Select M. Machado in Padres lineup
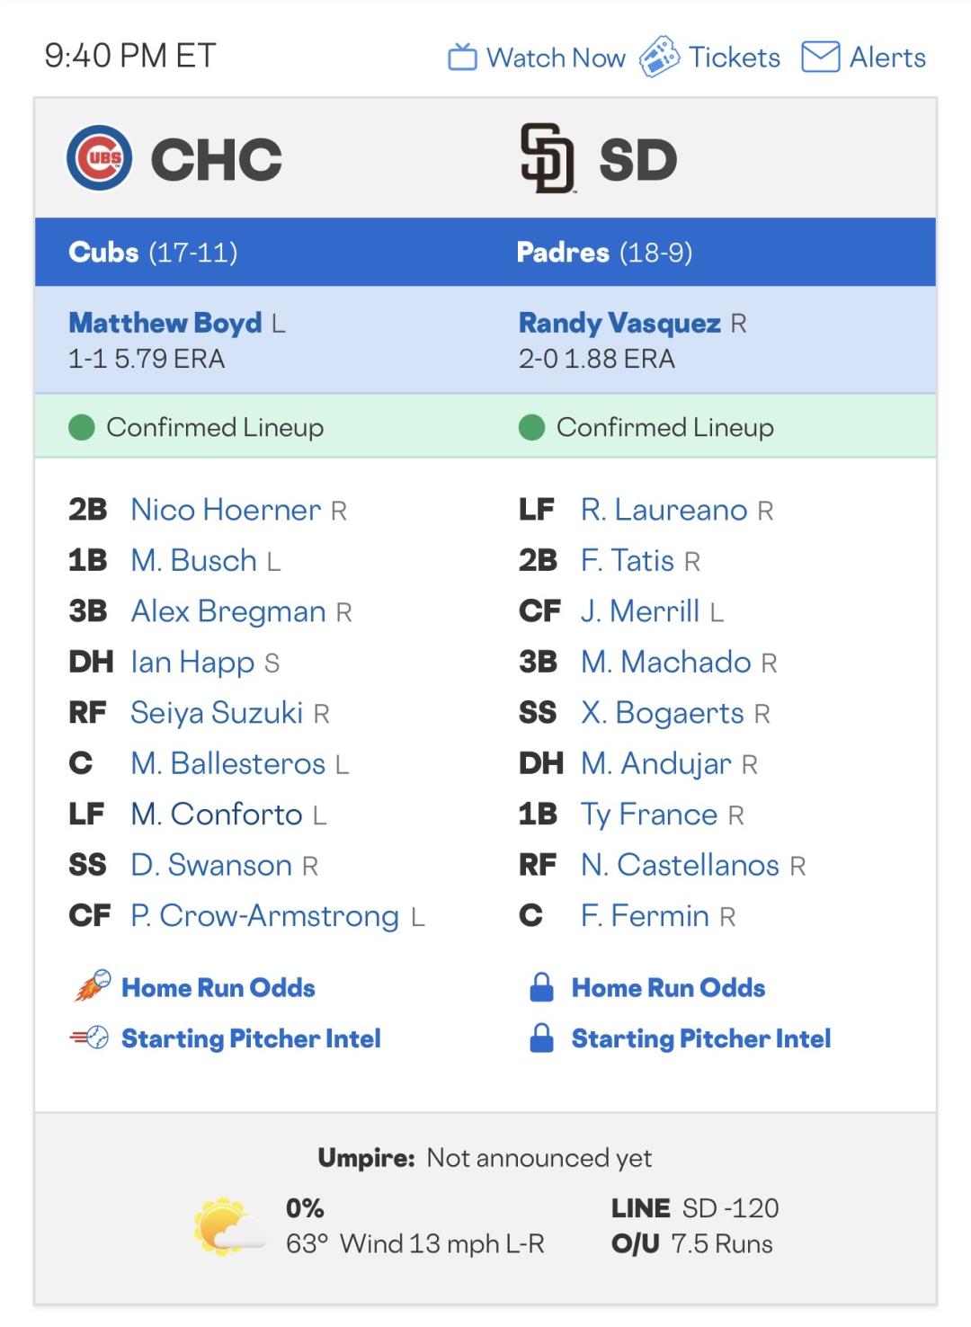 pos(665,662)
